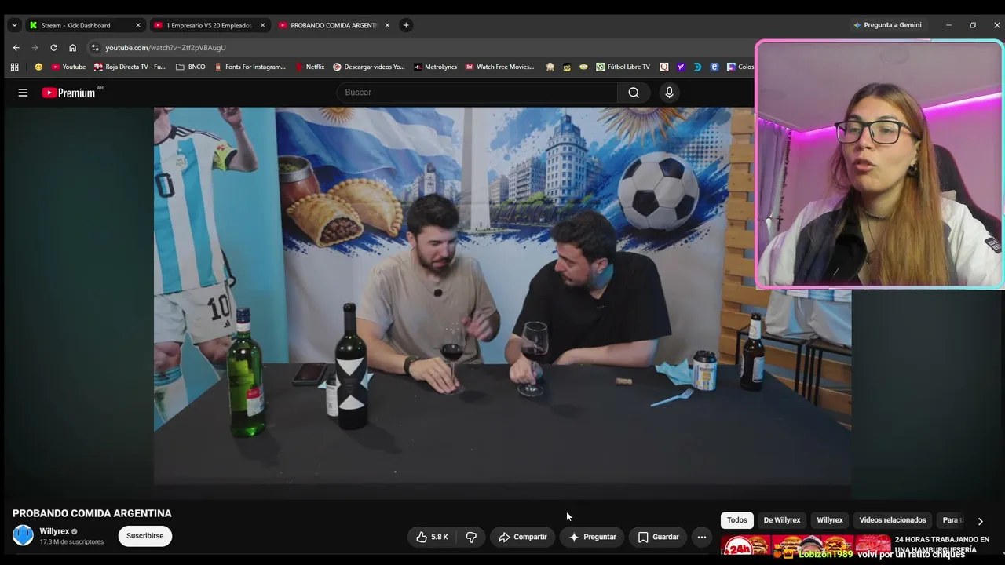
Task: Click the Willyrex channel name
Action: point(55,531)
